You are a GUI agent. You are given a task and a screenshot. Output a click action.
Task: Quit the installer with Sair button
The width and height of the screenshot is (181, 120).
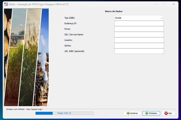pos(168,113)
